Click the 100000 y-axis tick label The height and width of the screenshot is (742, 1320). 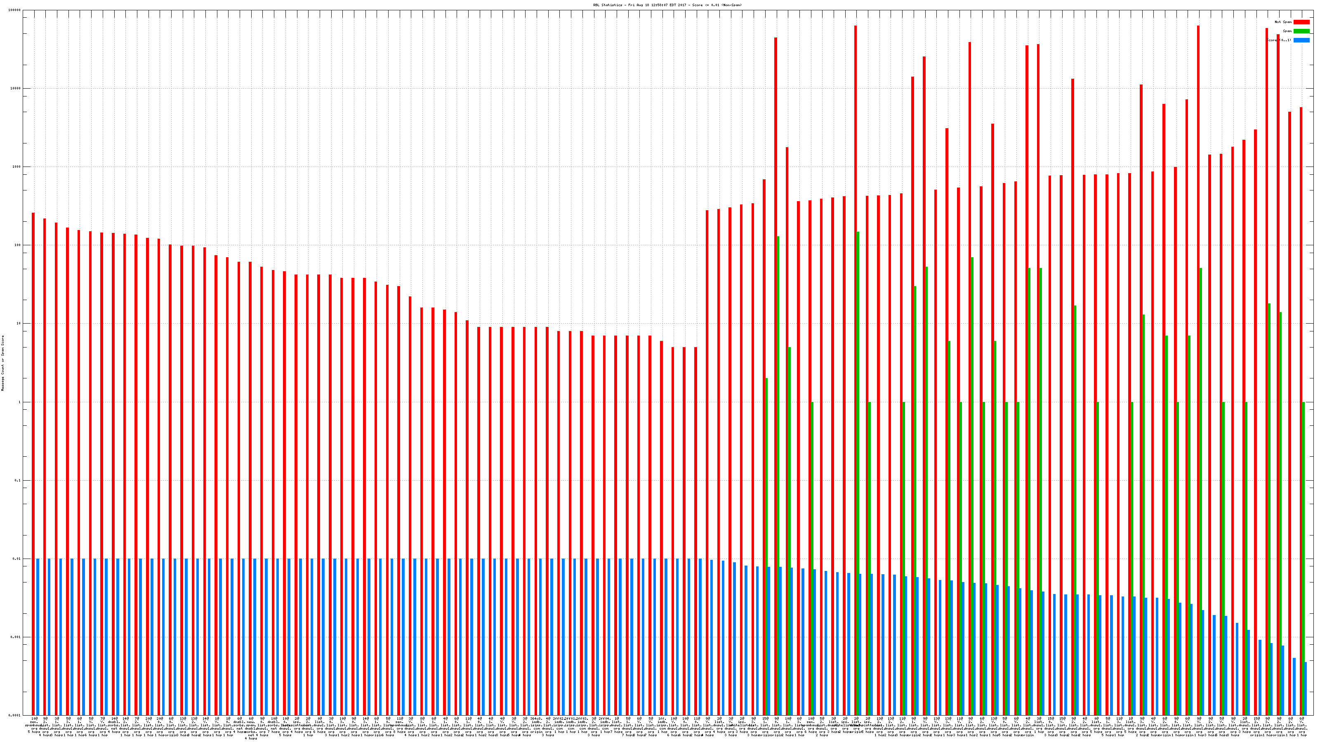click(x=15, y=10)
